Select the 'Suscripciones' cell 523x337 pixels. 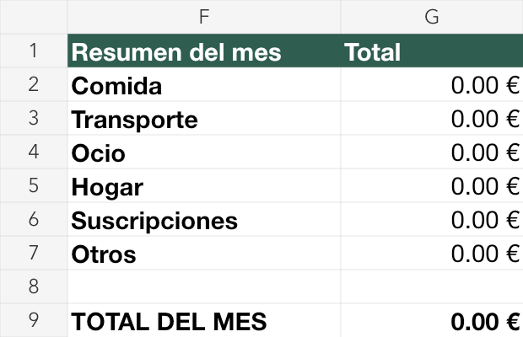click(x=204, y=219)
